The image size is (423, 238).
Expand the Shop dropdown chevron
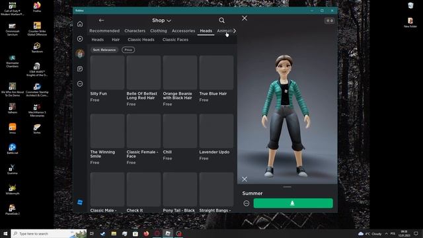(x=169, y=20)
